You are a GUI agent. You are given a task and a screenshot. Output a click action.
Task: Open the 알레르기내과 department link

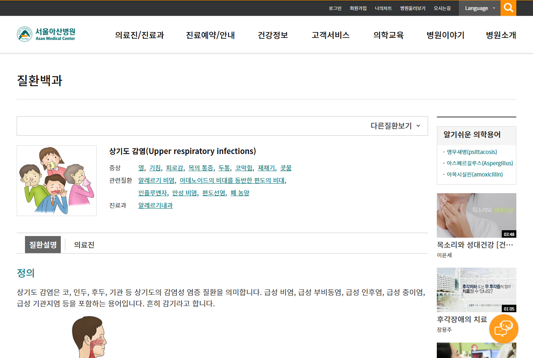[155, 206]
